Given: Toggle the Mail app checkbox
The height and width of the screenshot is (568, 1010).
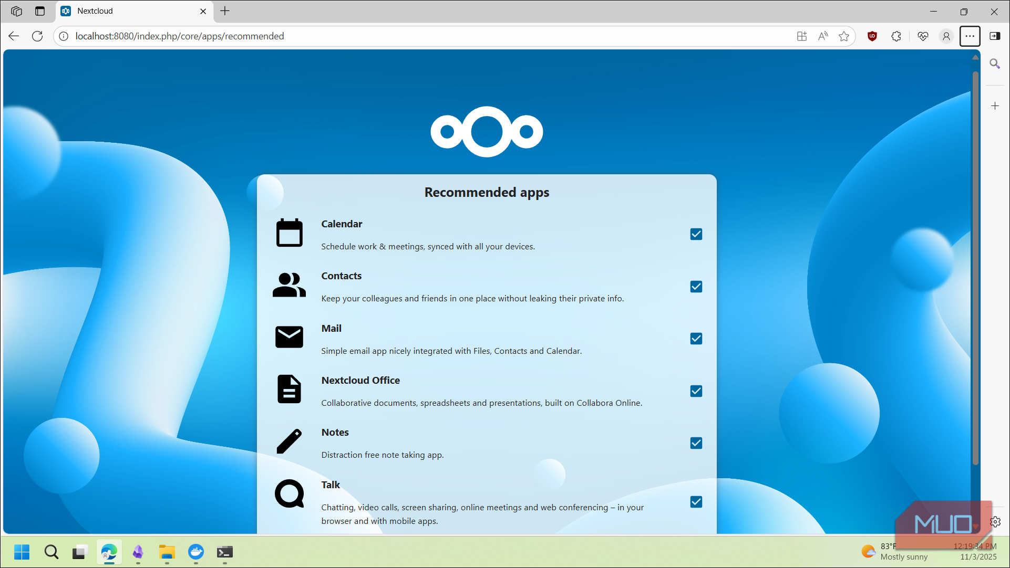Looking at the screenshot, I should 696,339.
